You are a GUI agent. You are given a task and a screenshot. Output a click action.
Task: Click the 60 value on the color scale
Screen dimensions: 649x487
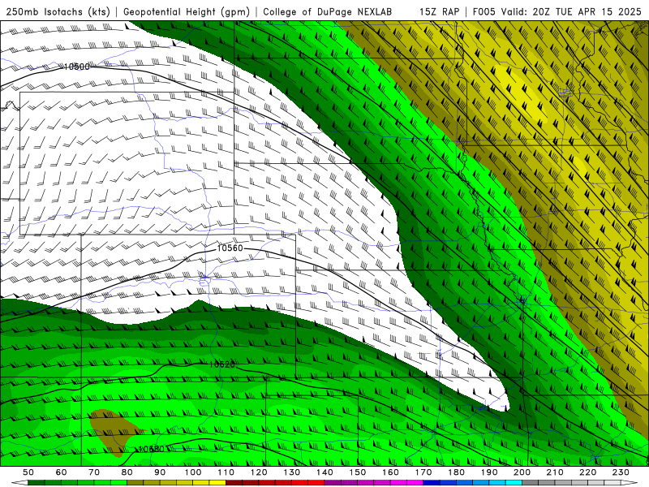click(62, 472)
